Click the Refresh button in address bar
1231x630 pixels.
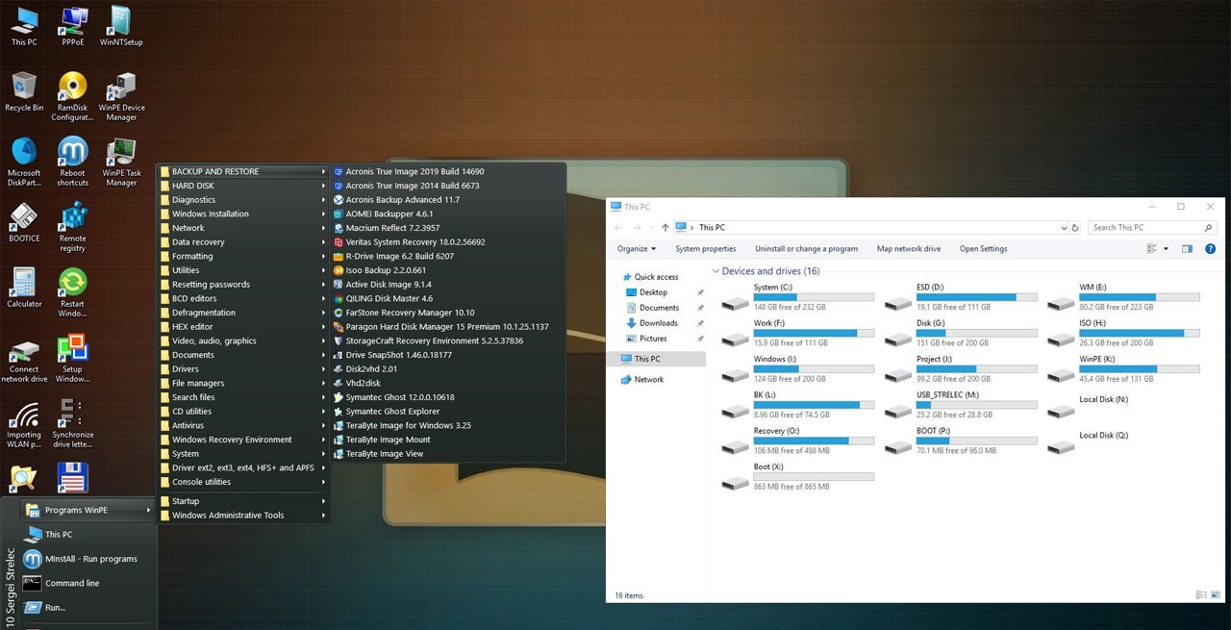[x=1074, y=228]
